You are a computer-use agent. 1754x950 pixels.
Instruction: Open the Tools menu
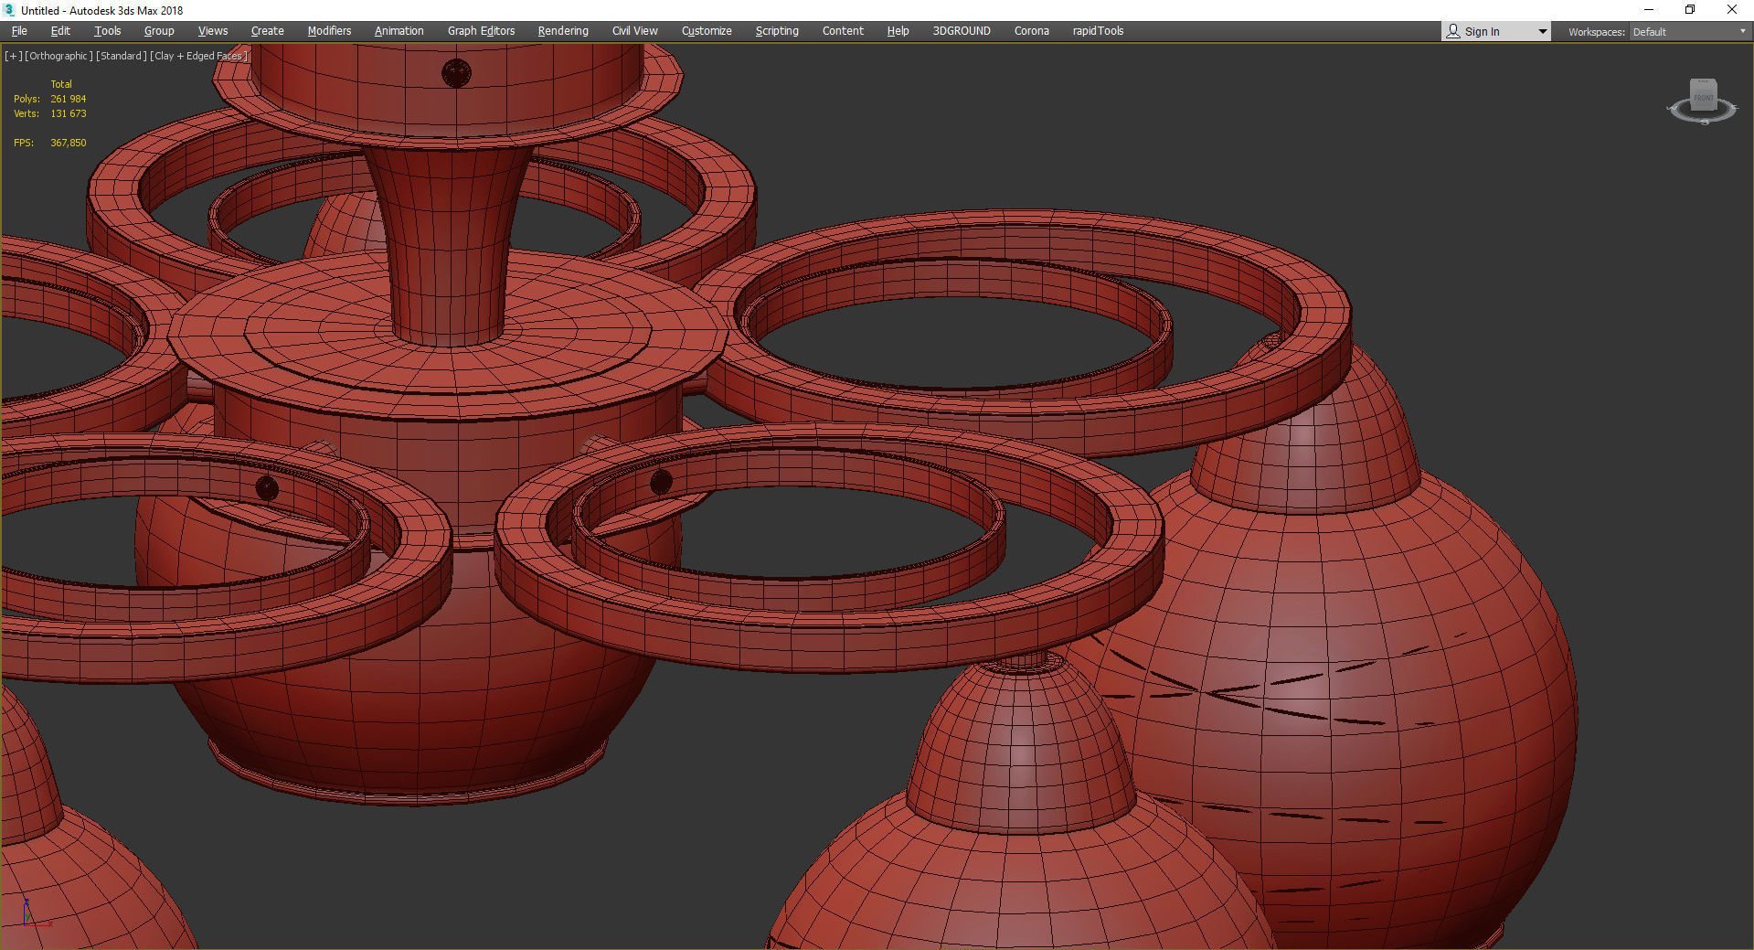pyautogui.click(x=108, y=31)
